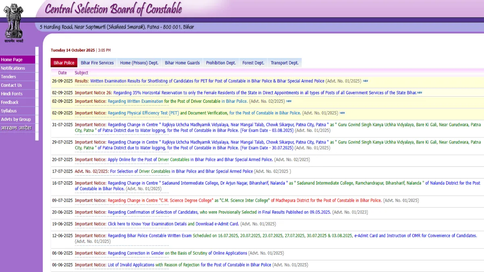Click the Tuesday 14 October 2025 date text
The width and height of the screenshot is (484, 272).
(x=73, y=50)
